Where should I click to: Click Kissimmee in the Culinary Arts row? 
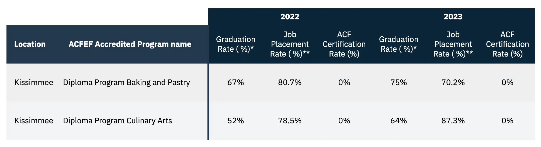point(34,121)
